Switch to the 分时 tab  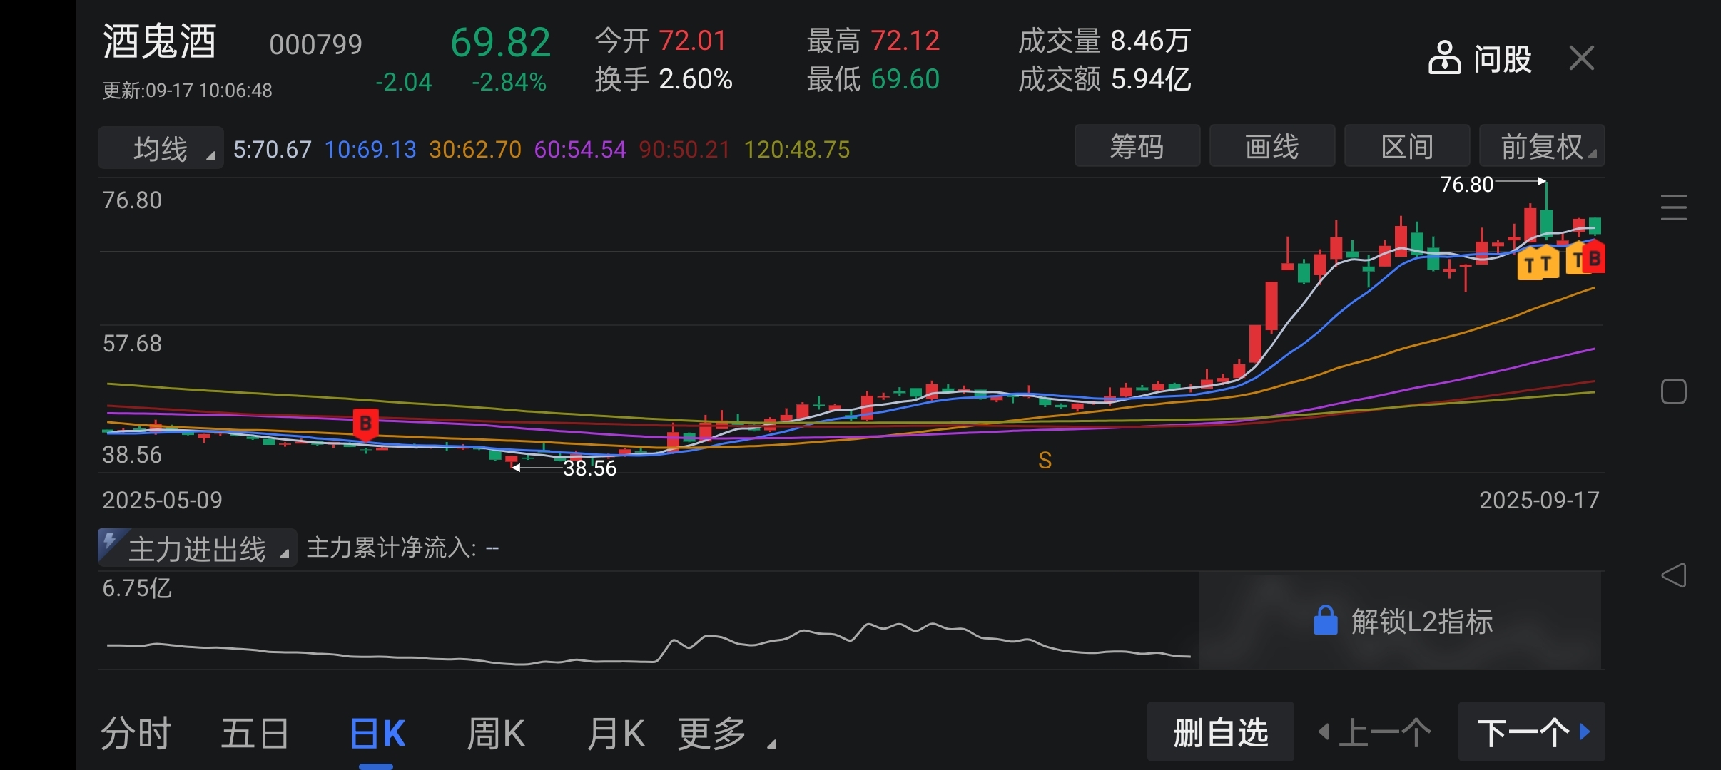[x=136, y=733]
